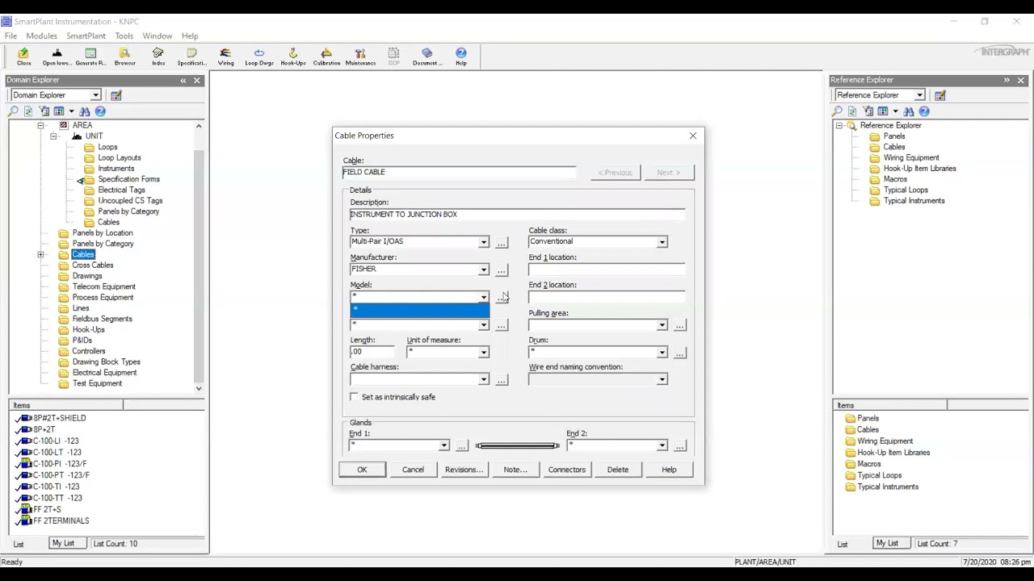Click the Close toolbar icon
1034x581 pixels.
[x=23, y=56]
